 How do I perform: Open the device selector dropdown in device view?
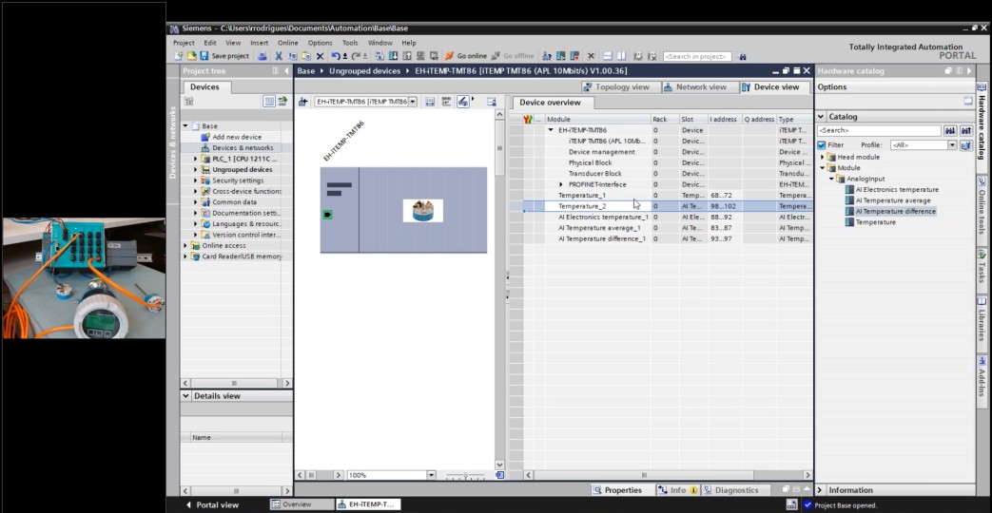pyautogui.click(x=413, y=102)
